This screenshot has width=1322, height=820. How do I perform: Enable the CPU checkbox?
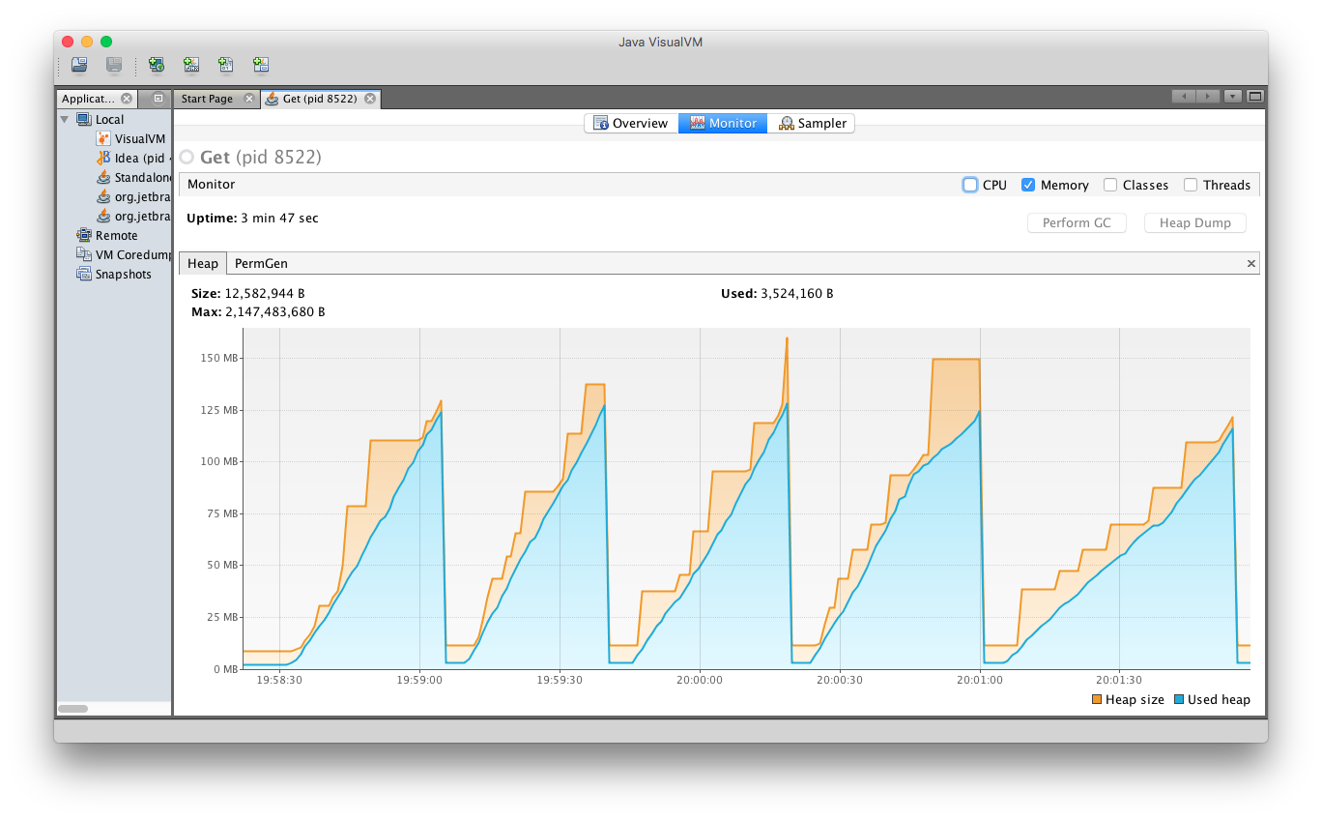tap(970, 185)
